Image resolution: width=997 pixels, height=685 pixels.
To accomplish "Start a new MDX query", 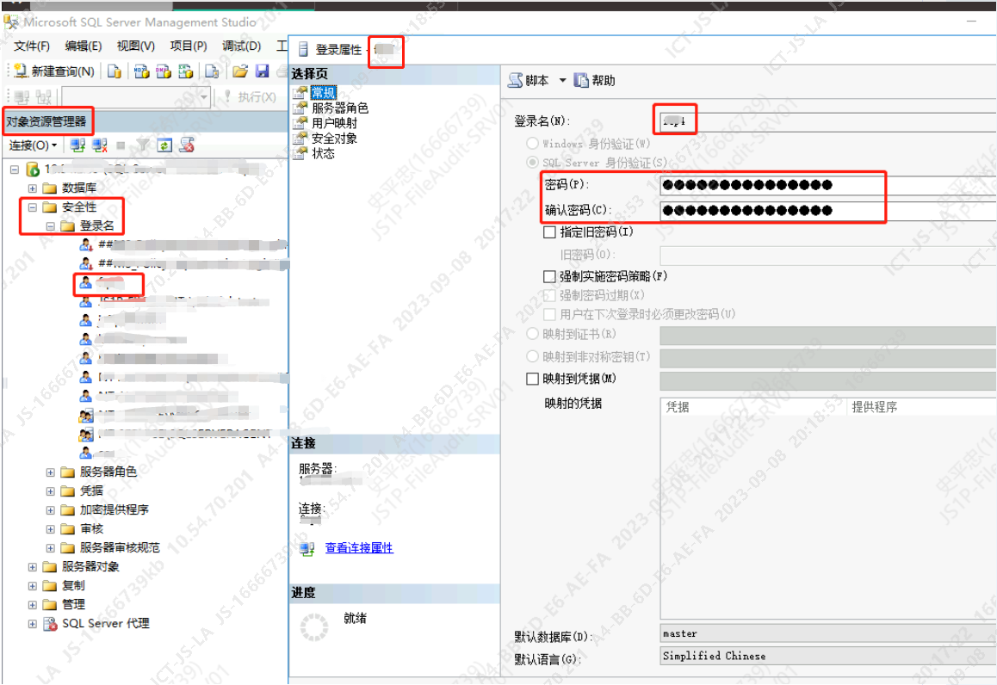I will tap(141, 71).
